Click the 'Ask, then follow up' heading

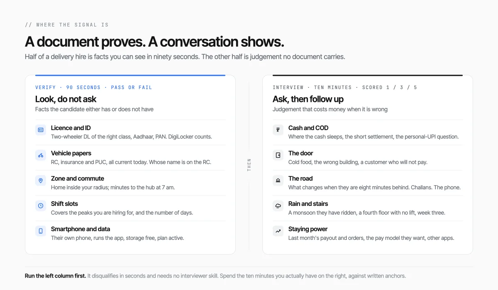(x=308, y=99)
